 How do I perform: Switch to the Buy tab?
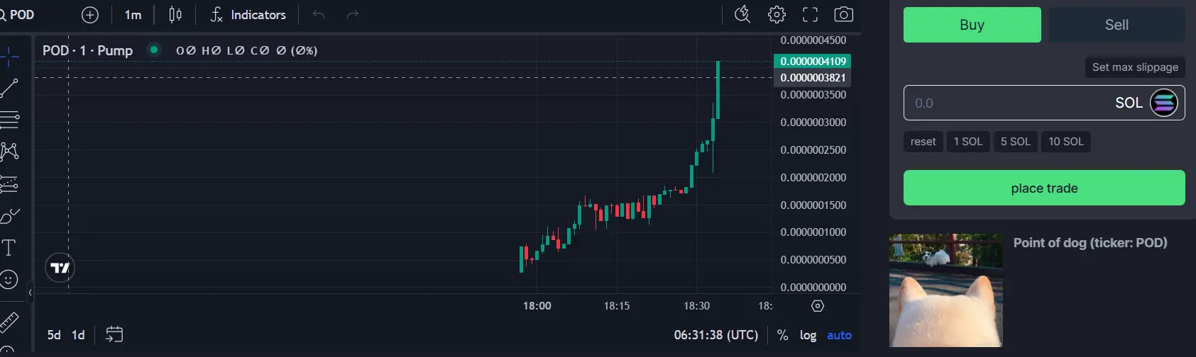(972, 25)
